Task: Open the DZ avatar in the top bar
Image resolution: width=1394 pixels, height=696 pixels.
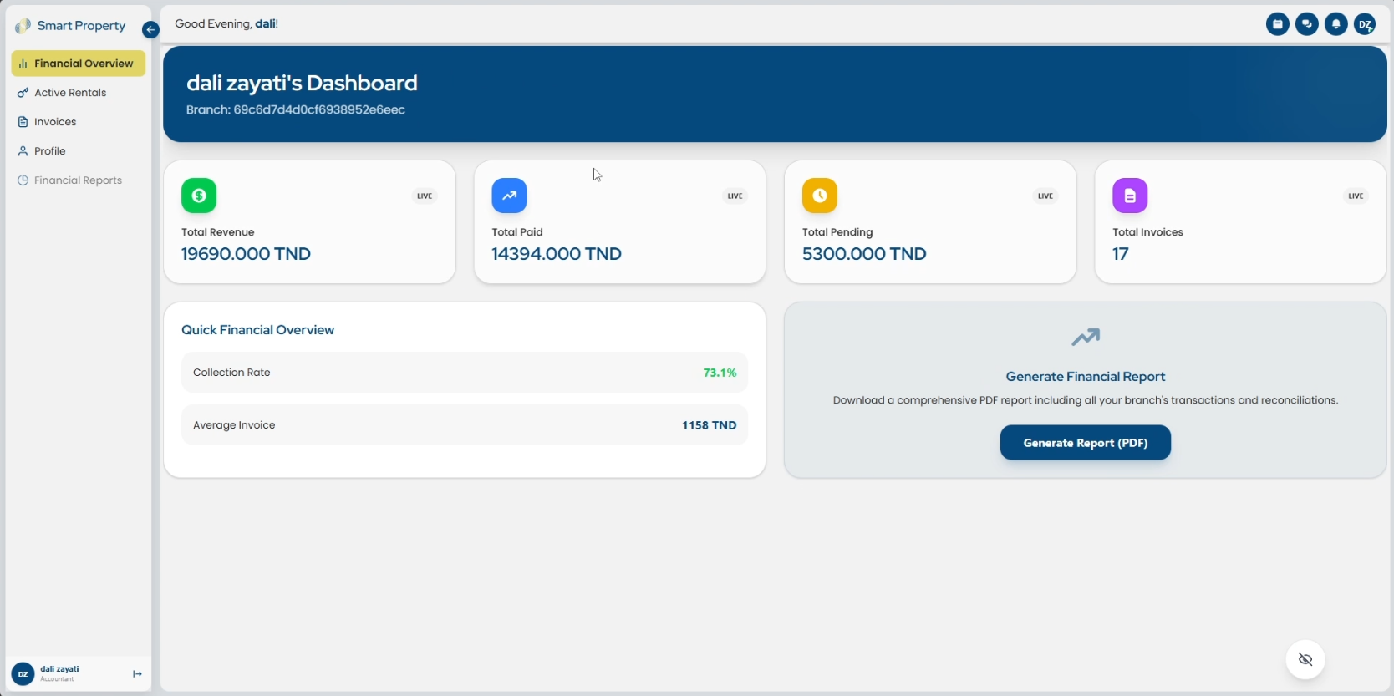Action: click(x=1365, y=24)
